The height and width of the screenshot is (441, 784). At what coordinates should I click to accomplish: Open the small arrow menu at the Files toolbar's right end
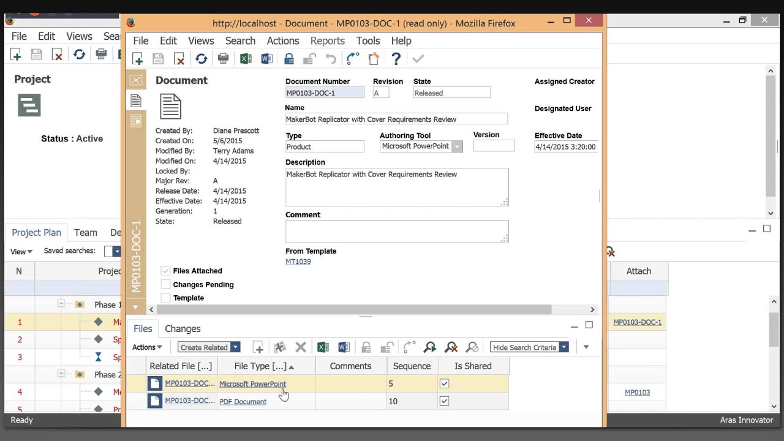coord(586,347)
